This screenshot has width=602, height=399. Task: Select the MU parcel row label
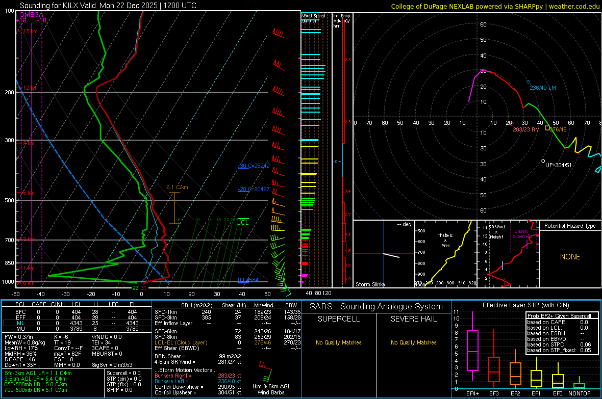(20, 329)
